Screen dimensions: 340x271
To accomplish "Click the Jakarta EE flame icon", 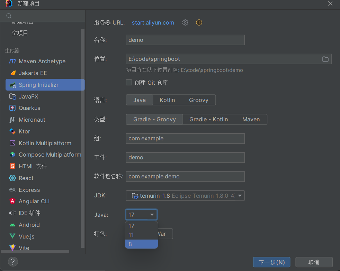I will coord(12,73).
